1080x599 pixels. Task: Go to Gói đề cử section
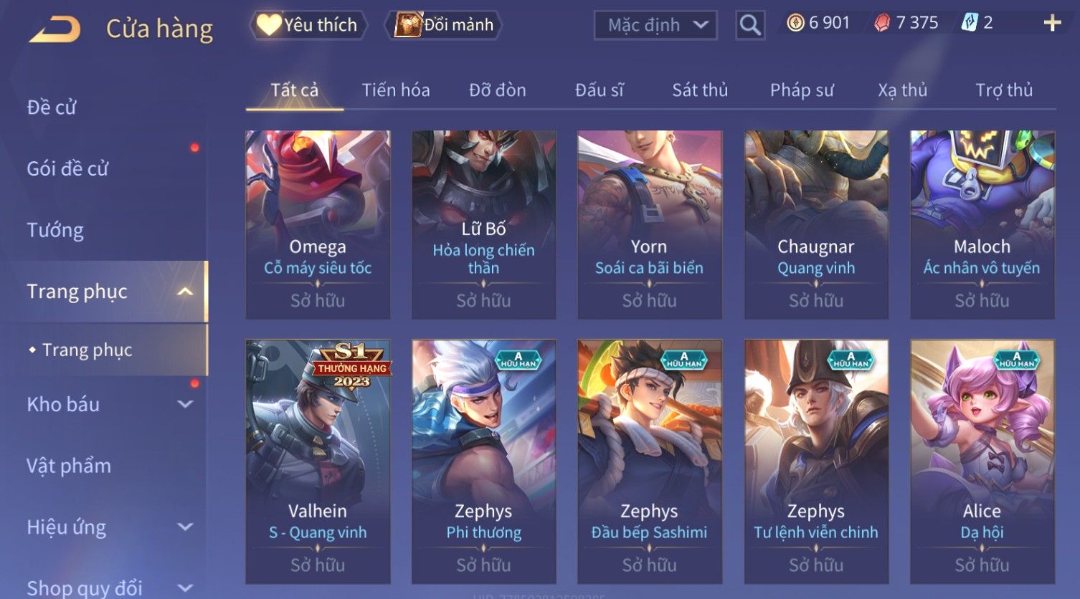coord(67,168)
